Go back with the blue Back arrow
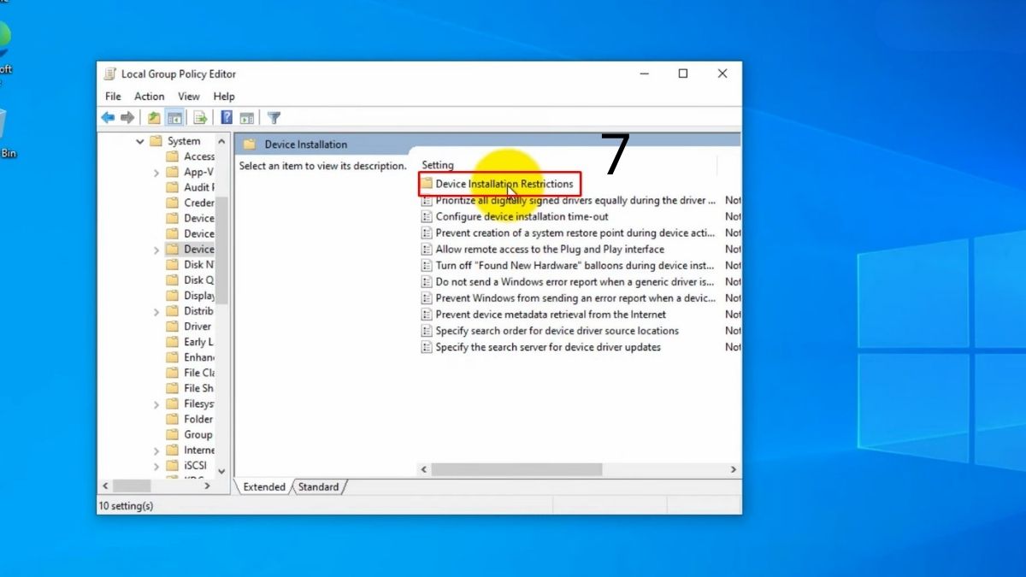This screenshot has width=1026, height=577. click(x=108, y=118)
